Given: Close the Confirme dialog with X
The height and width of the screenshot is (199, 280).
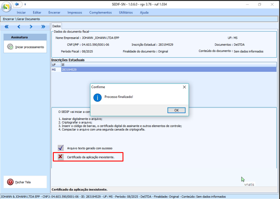Looking at the screenshot, I should pos(184,87).
